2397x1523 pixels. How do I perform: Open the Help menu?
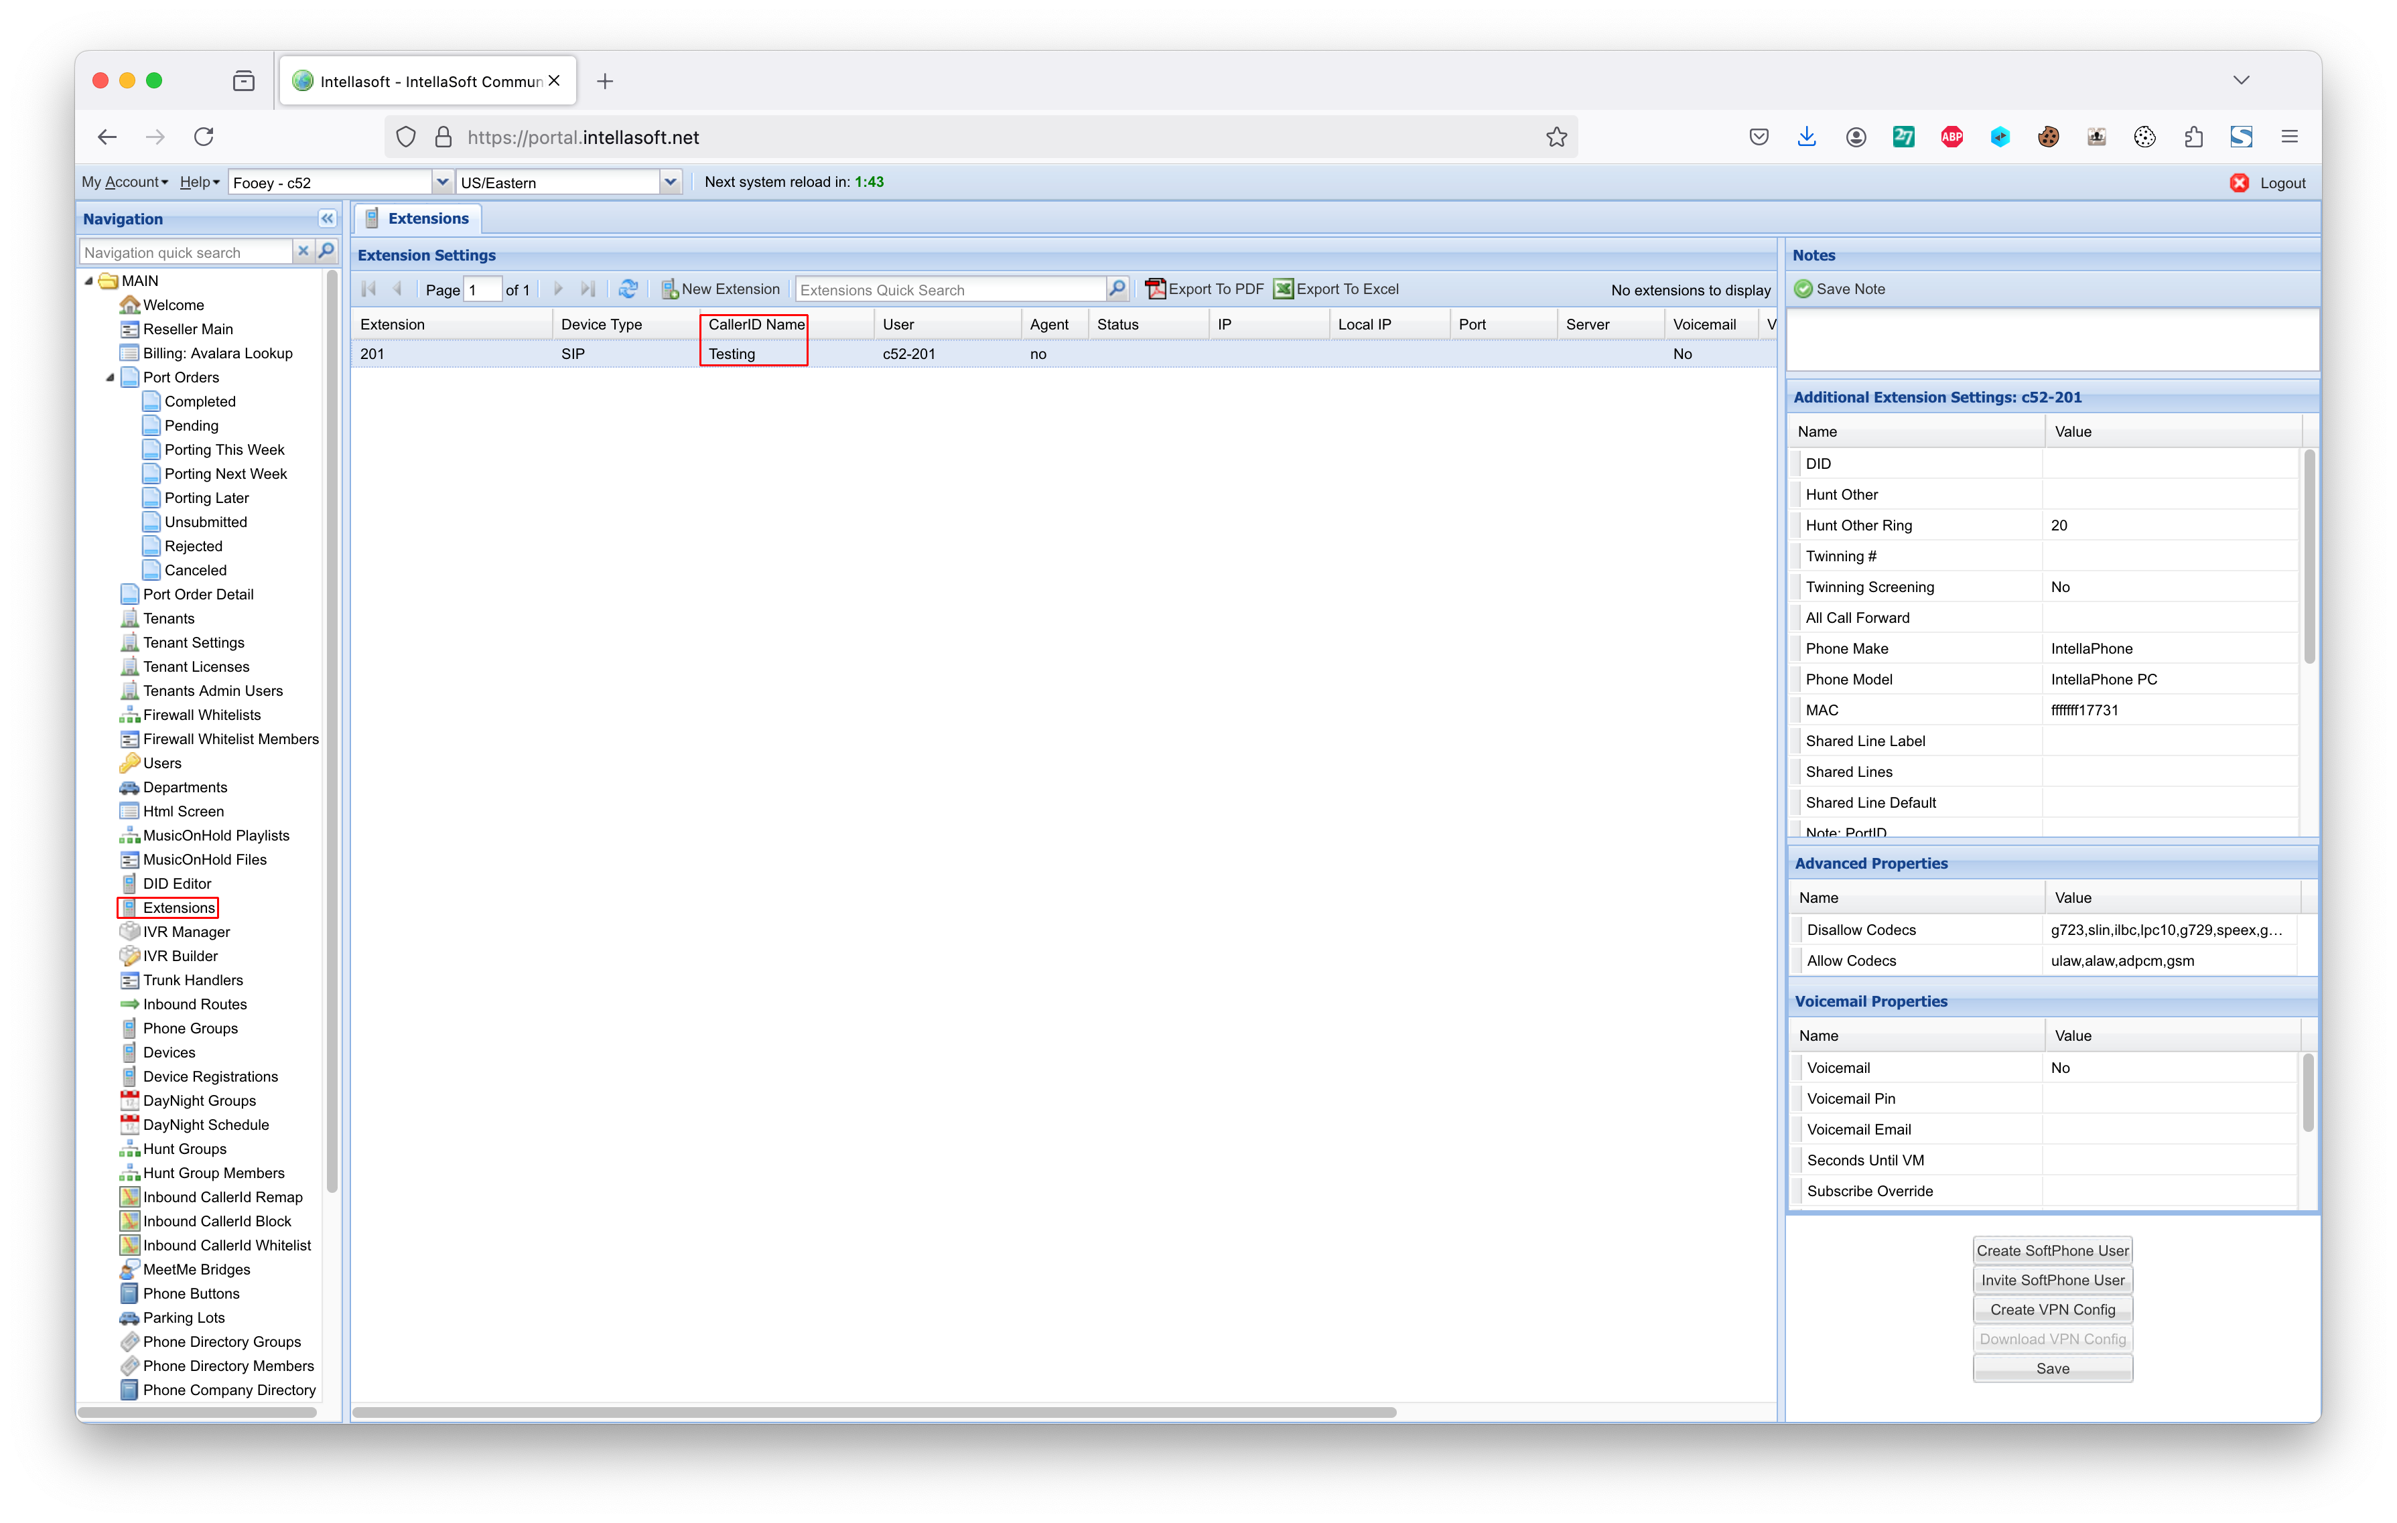(x=199, y=182)
